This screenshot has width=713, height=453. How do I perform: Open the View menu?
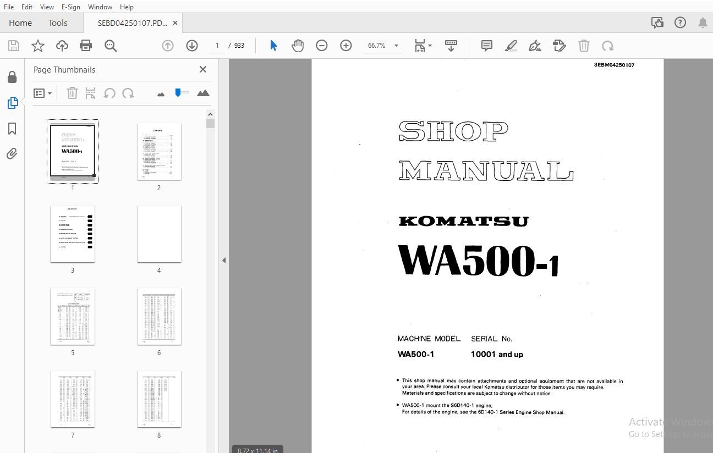47,7
